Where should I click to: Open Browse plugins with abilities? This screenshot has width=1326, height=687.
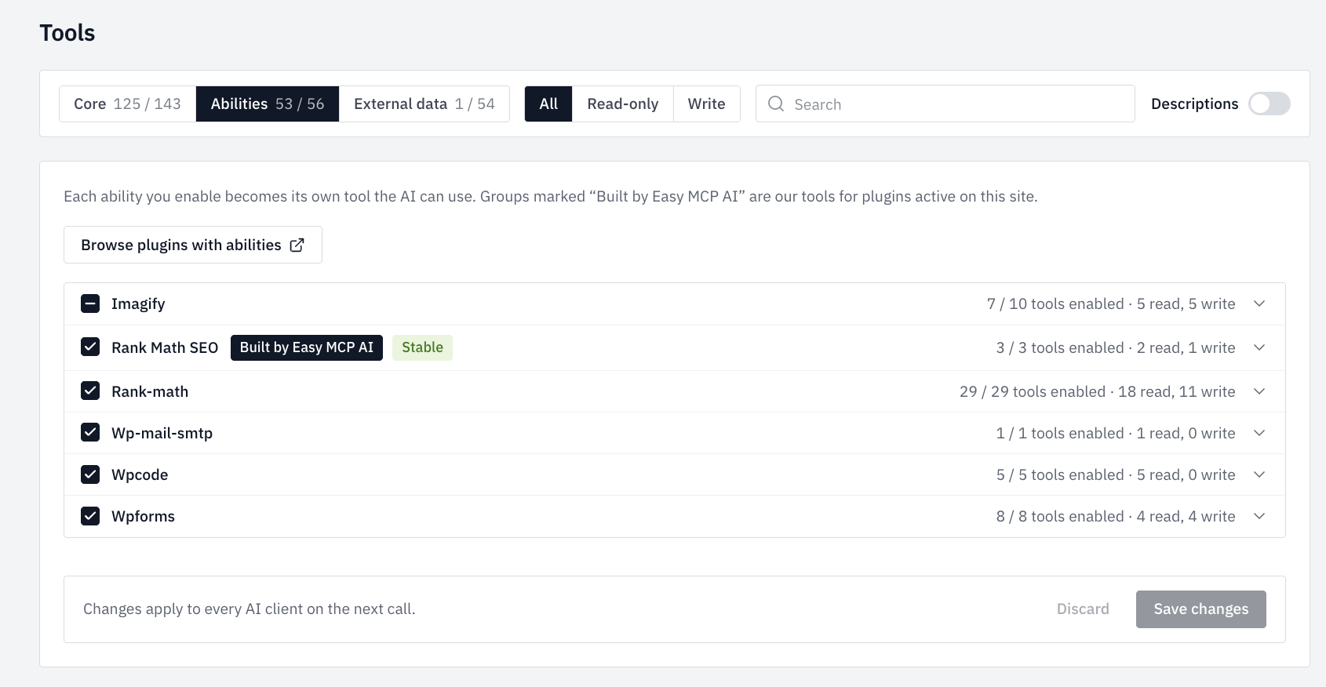click(x=193, y=245)
